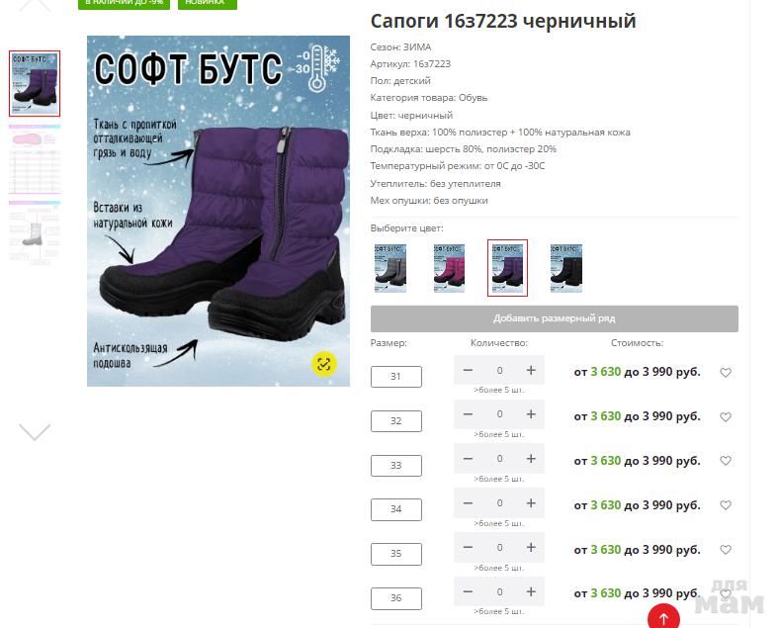779x628 pixels.
Task: Click heart icon for size 33 row
Action: point(726,461)
